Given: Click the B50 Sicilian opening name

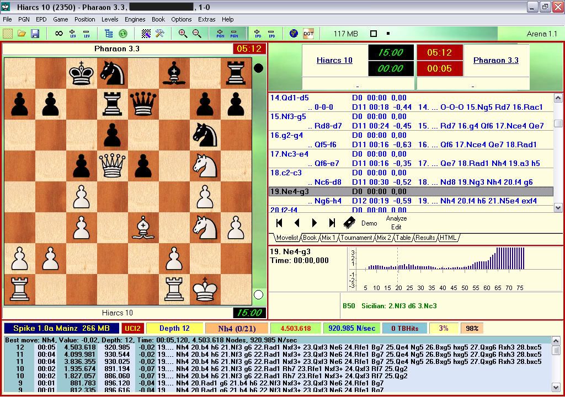Looking at the screenshot, I should [x=390, y=306].
